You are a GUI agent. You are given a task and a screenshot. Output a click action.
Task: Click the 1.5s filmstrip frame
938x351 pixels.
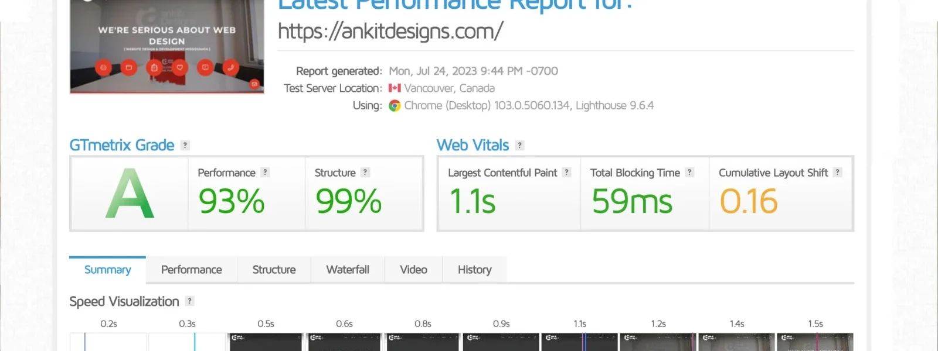click(815, 342)
